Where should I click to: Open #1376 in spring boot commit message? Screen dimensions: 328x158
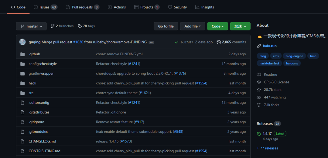pyautogui.click(x=180, y=74)
